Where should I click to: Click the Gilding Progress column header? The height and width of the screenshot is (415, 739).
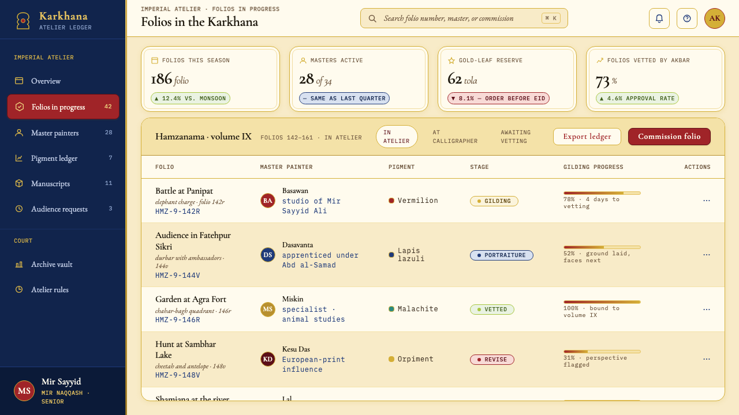[594, 167]
